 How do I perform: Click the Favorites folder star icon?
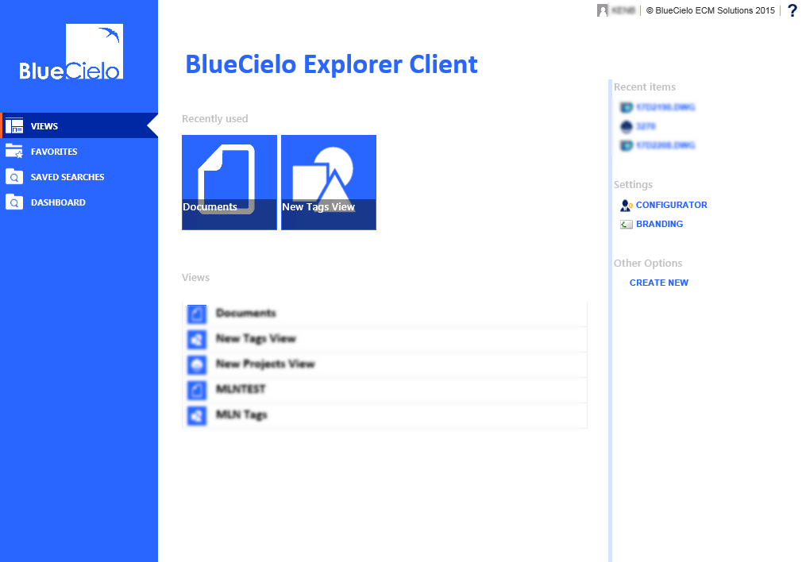click(14, 151)
